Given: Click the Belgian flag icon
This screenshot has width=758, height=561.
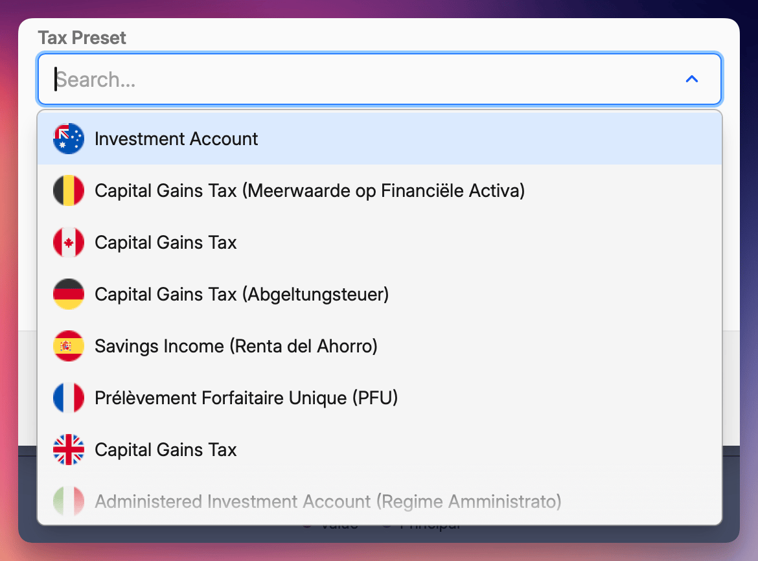Looking at the screenshot, I should coord(68,190).
